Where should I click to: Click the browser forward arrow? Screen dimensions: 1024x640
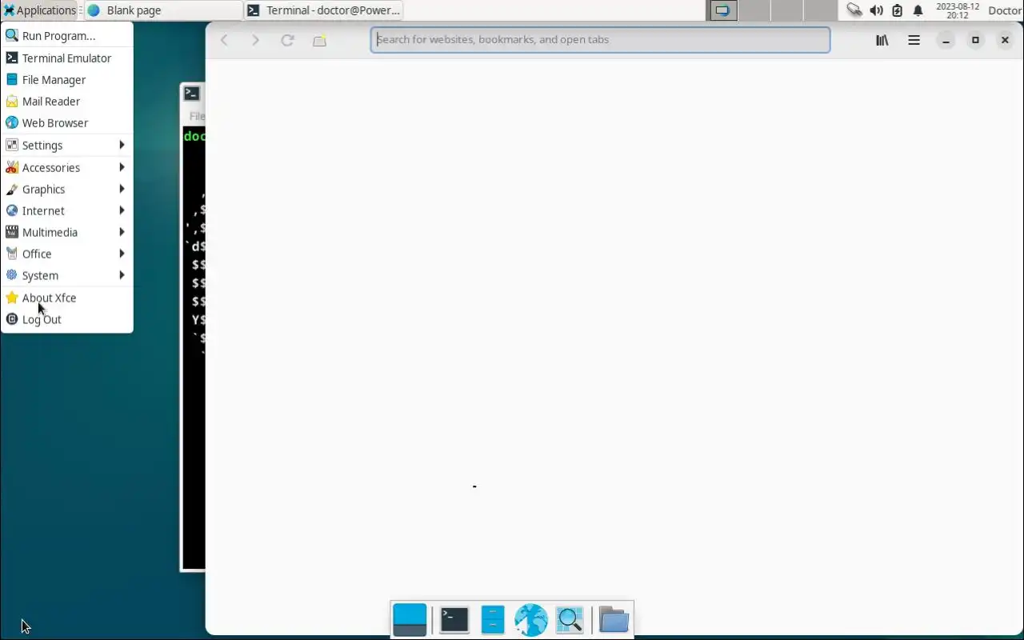(x=255, y=40)
